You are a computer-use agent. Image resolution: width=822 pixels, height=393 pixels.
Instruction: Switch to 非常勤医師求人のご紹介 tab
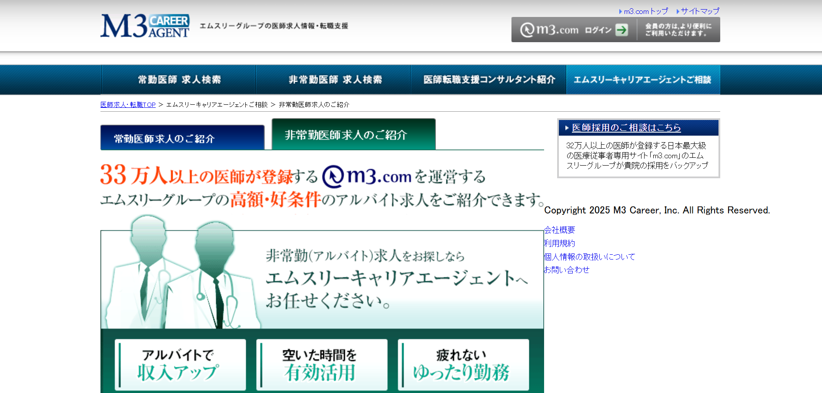tap(354, 134)
